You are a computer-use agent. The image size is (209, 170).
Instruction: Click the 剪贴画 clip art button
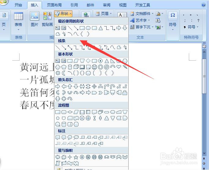[x=47, y=19]
